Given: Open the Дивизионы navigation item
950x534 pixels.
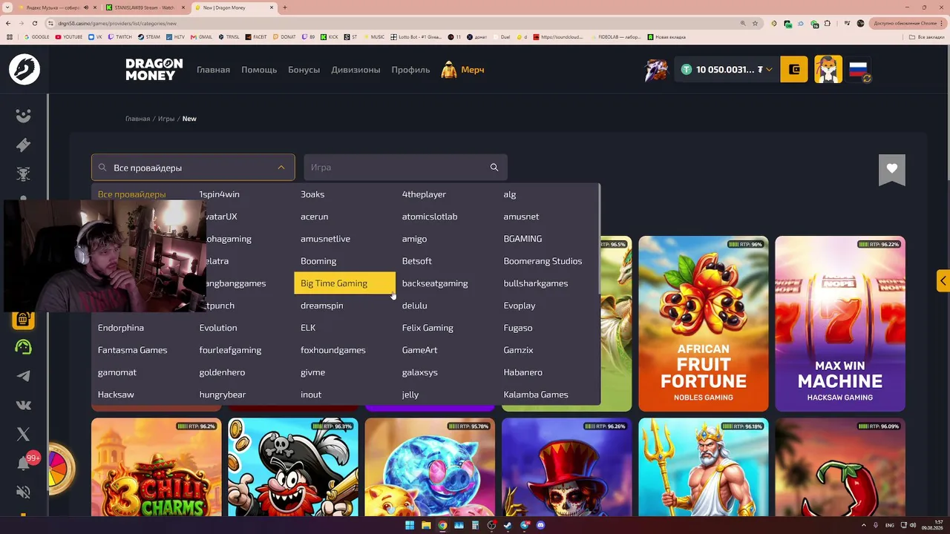Looking at the screenshot, I should (356, 70).
